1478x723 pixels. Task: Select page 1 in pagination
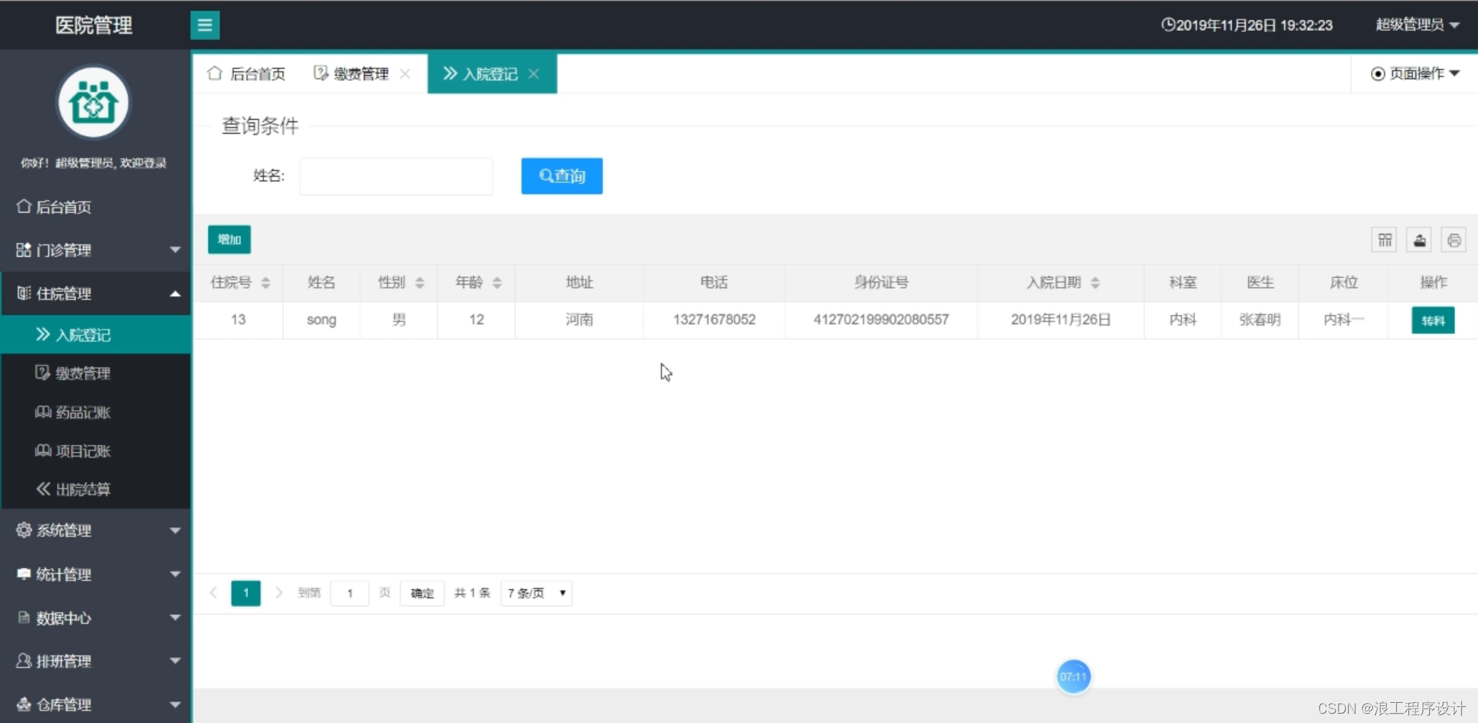pos(246,593)
